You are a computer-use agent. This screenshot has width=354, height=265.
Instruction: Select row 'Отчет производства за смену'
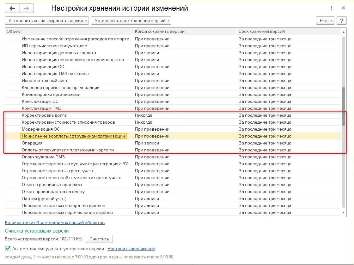173,192
